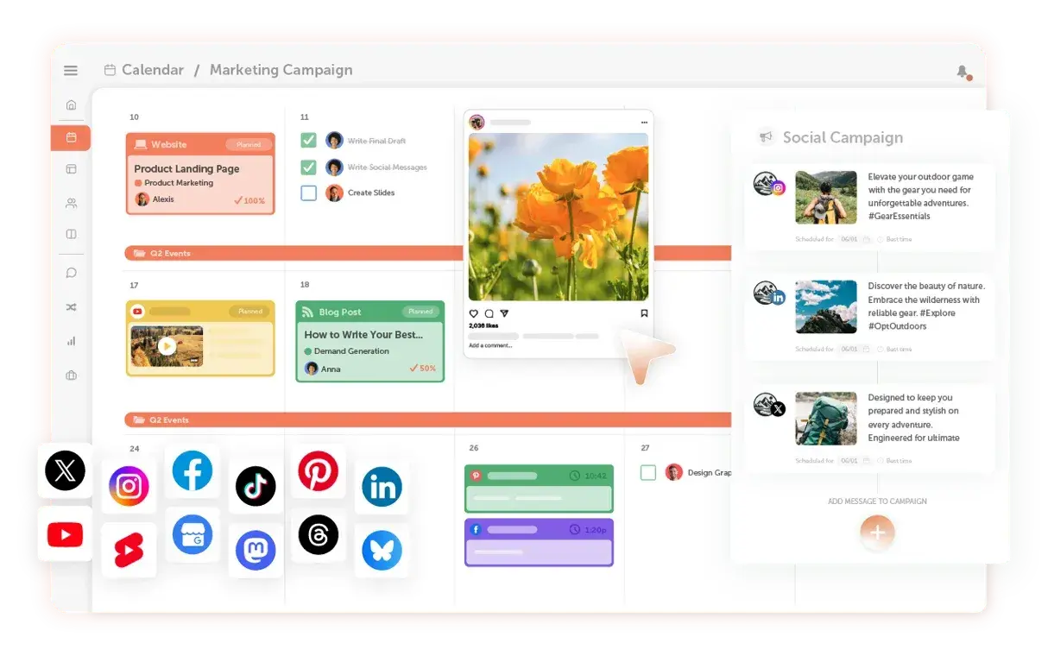Image resolution: width=1048 pixels, height=656 pixels.
Task: Click the Planned status on the Website card
Action: tap(249, 144)
